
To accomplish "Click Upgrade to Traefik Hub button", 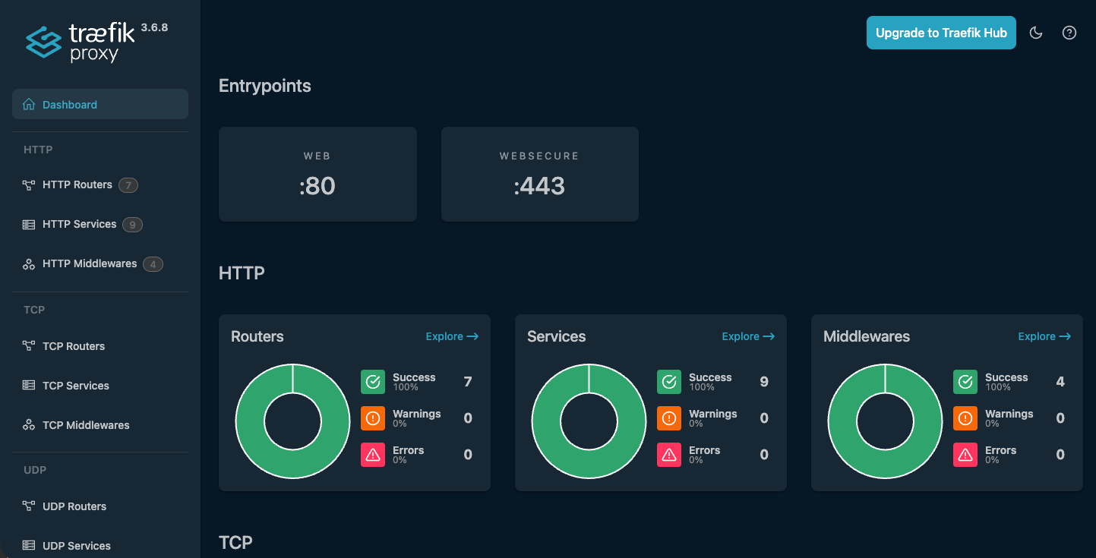I will [x=940, y=33].
